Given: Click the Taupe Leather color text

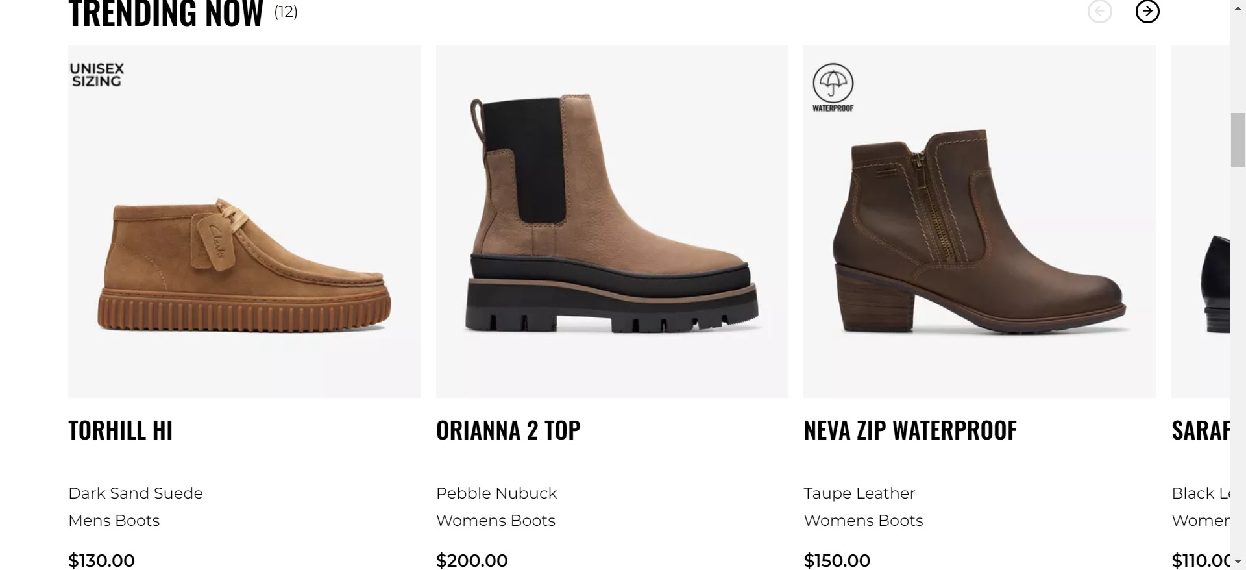Looking at the screenshot, I should click(x=859, y=493).
